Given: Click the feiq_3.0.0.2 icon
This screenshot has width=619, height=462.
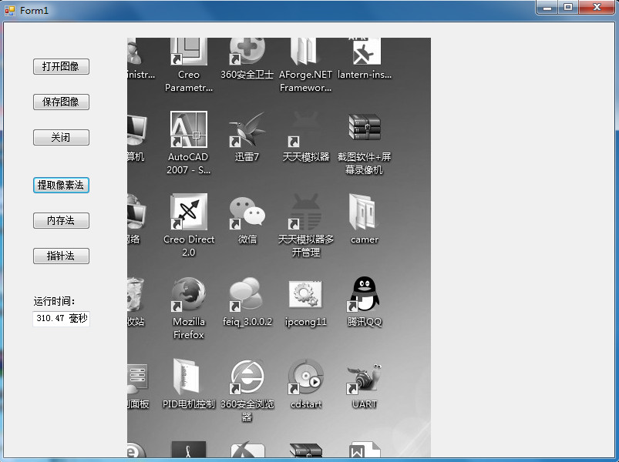Looking at the screenshot, I should click(247, 294).
